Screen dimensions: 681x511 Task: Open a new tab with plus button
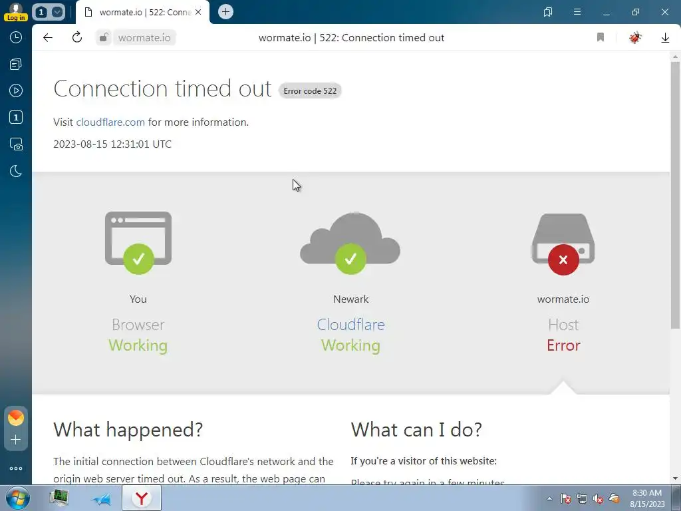click(225, 12)
